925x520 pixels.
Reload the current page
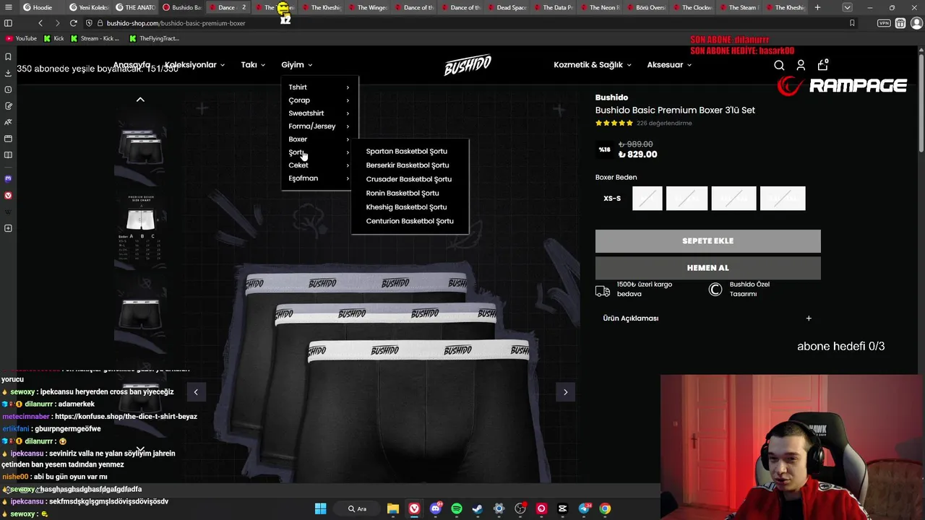pos(73,23)
